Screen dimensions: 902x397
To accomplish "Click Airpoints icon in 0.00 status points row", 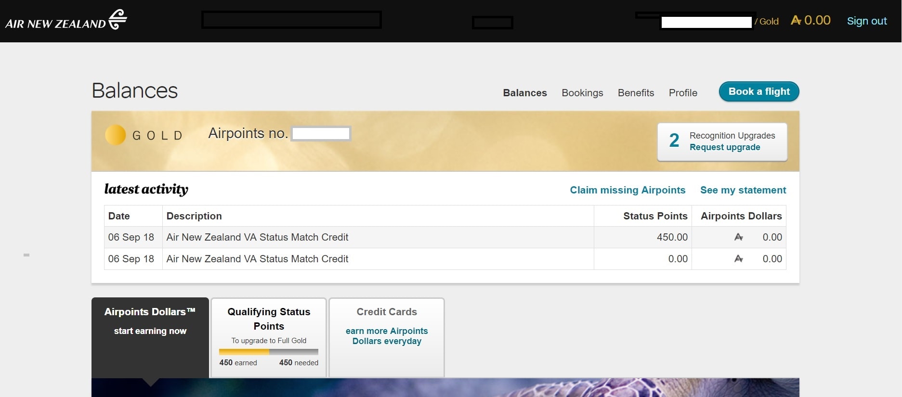I will pyautogui.click(x=739, y=259).
